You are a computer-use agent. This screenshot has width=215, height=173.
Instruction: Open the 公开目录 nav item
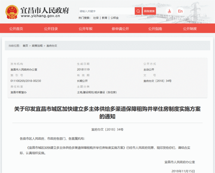coord(51,29)
